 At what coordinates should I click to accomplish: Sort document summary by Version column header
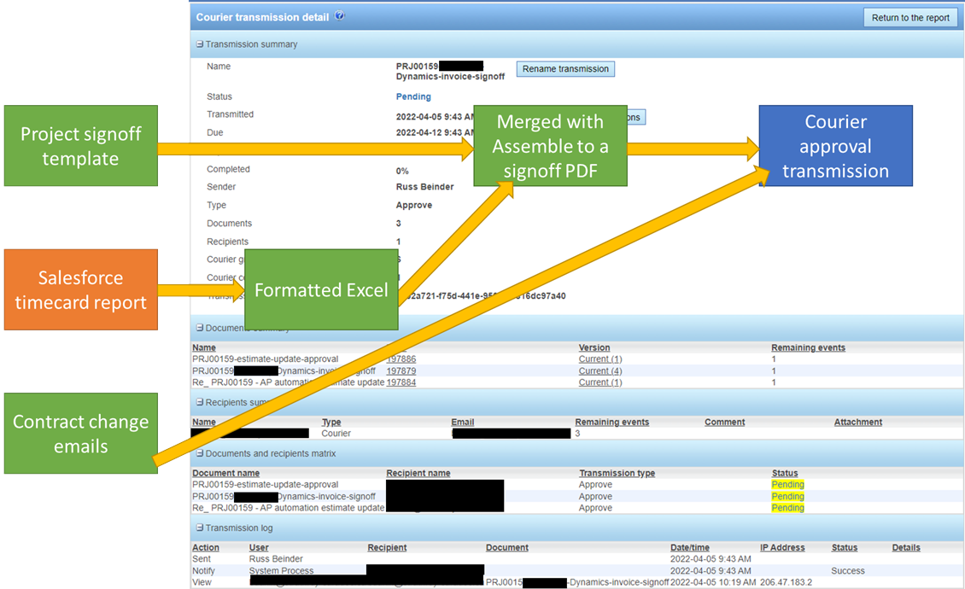click(594, 347)
